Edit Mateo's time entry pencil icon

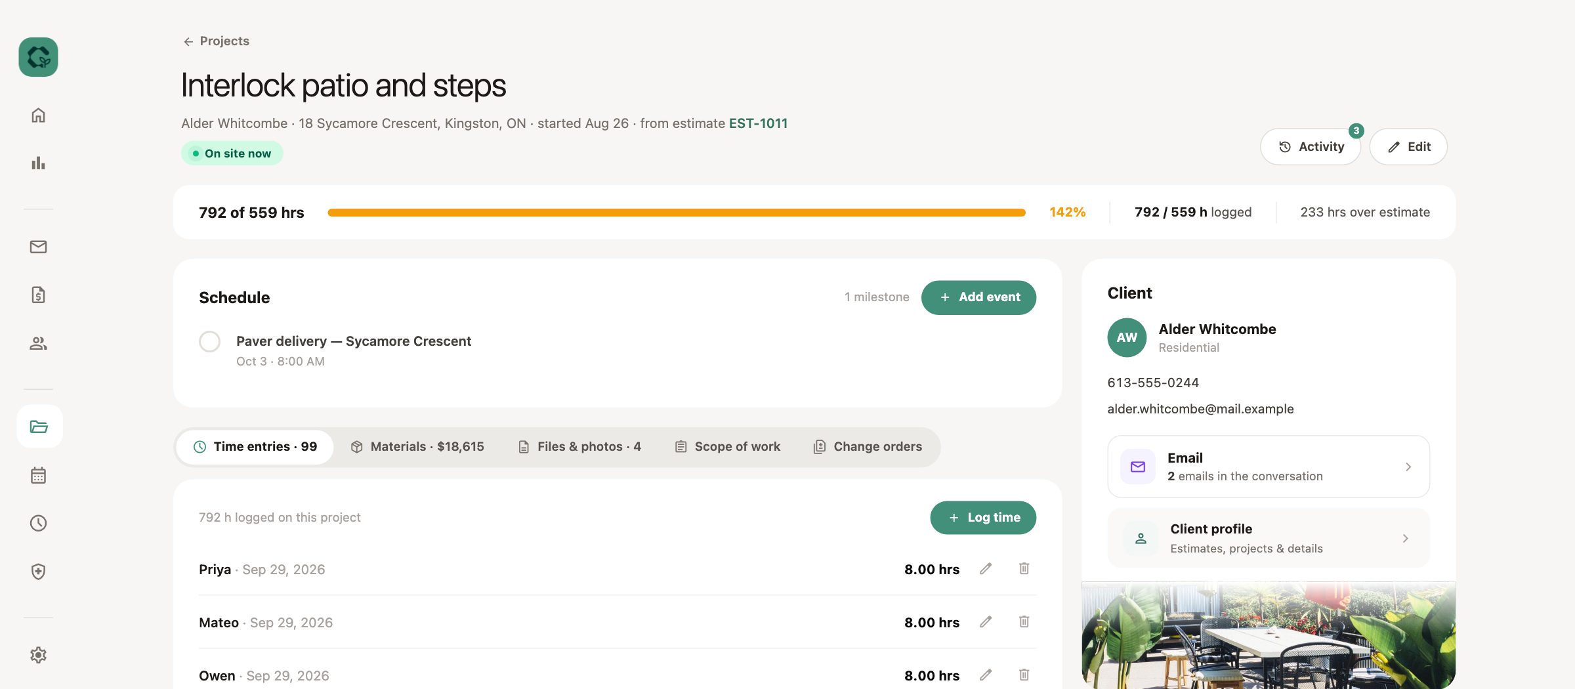click(986, 622)
